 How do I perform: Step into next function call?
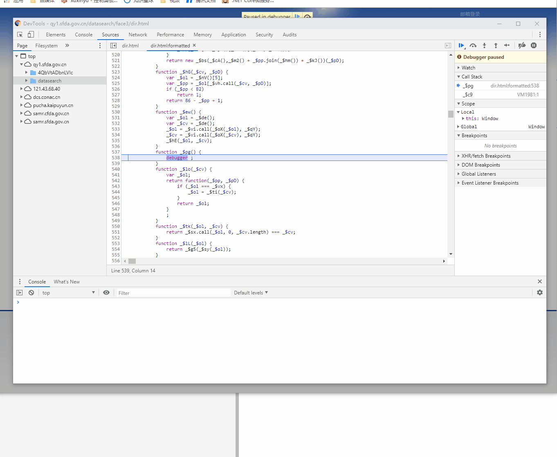pos(484,46)
